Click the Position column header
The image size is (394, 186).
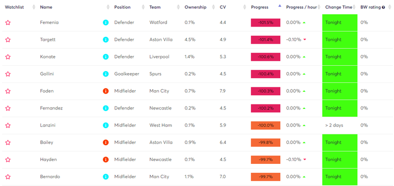122,7
